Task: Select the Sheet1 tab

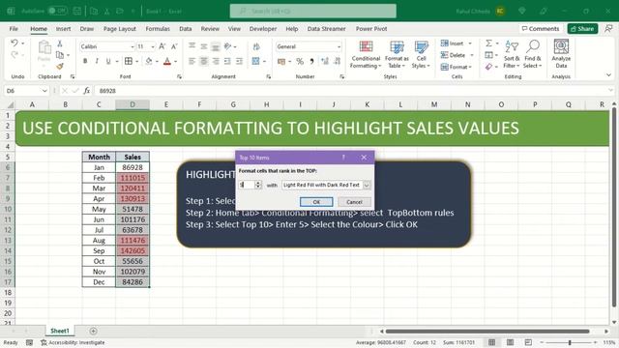Action: click(x=60, y=331)
